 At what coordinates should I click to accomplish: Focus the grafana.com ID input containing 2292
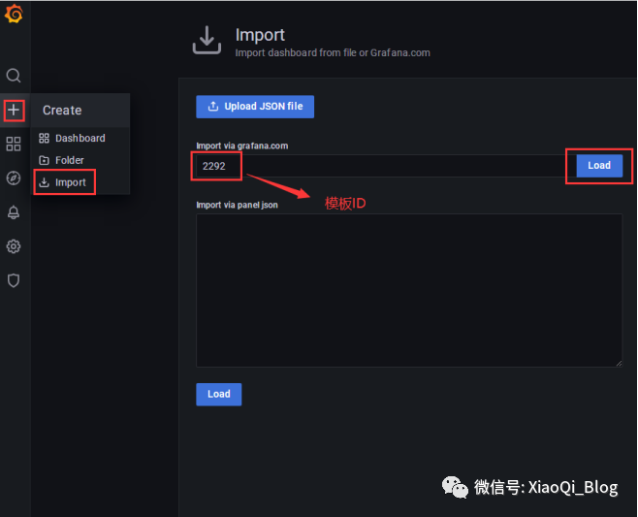point(386,166)
